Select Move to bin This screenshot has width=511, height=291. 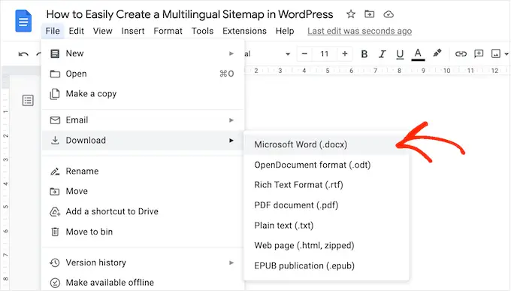(x=143, y=232)
